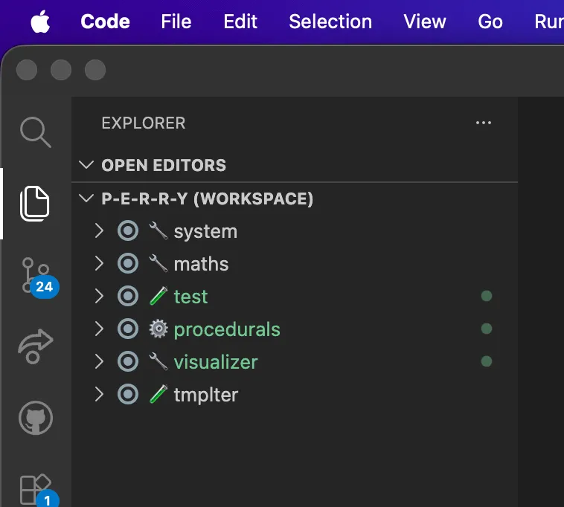The image size is (564, 507).
Task: Expand the test folder
Action: pyautogui.click(x=99, y=296)
